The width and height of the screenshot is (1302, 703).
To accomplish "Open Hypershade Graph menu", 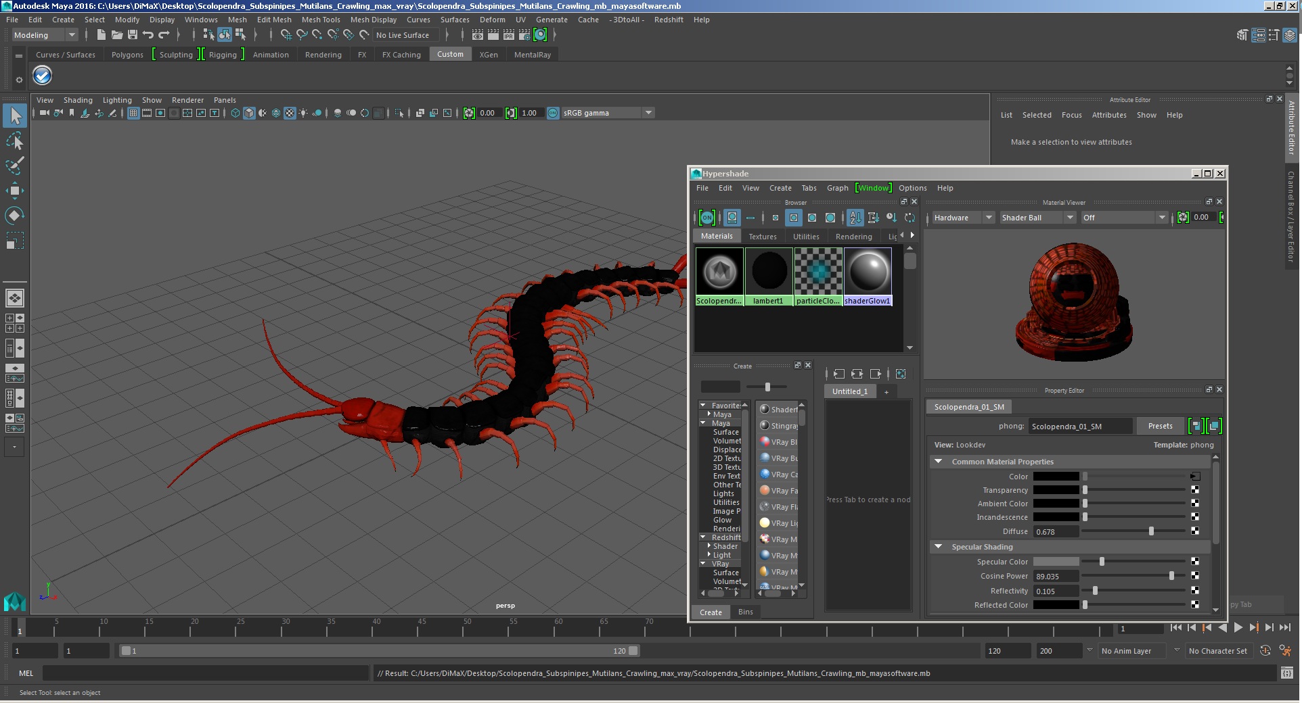I will (x=837, y=188).
